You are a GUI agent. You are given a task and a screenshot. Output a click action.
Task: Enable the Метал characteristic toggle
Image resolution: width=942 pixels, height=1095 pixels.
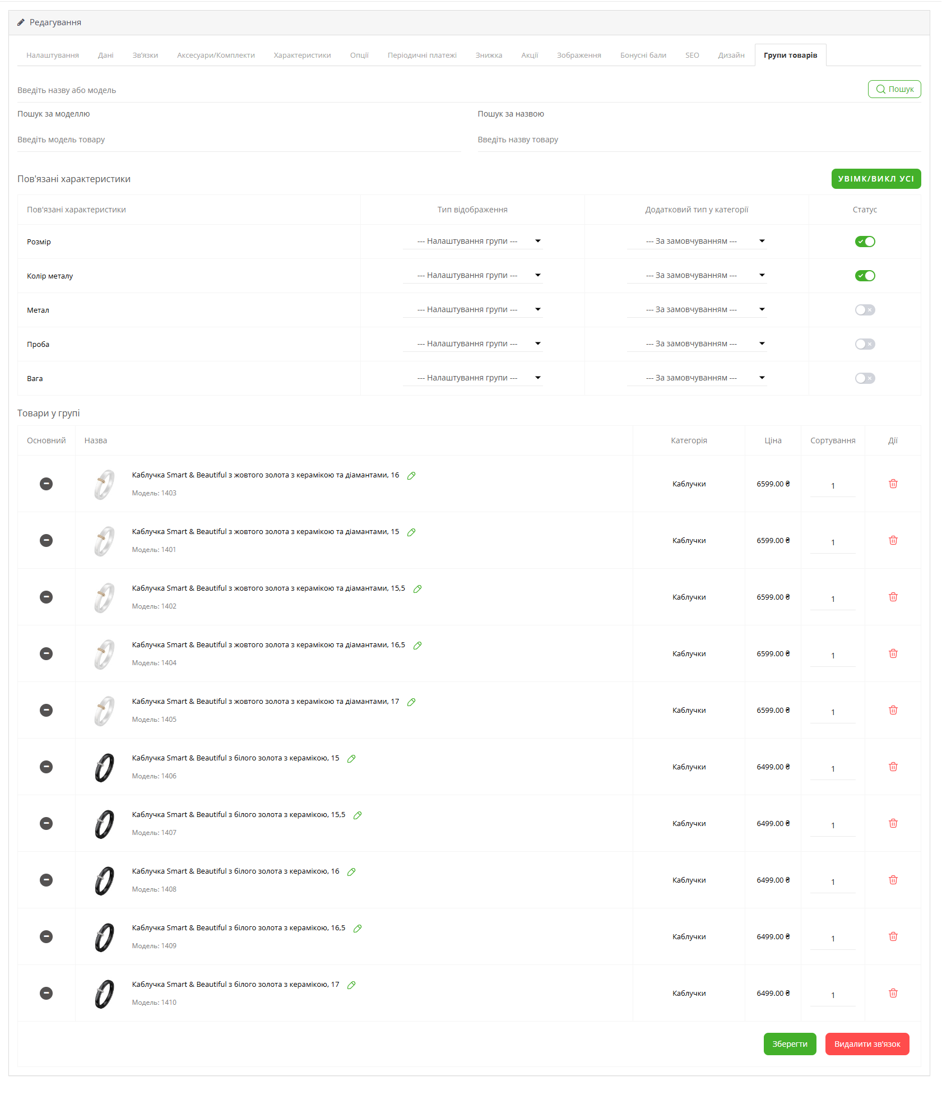click(x=865, y=310)
